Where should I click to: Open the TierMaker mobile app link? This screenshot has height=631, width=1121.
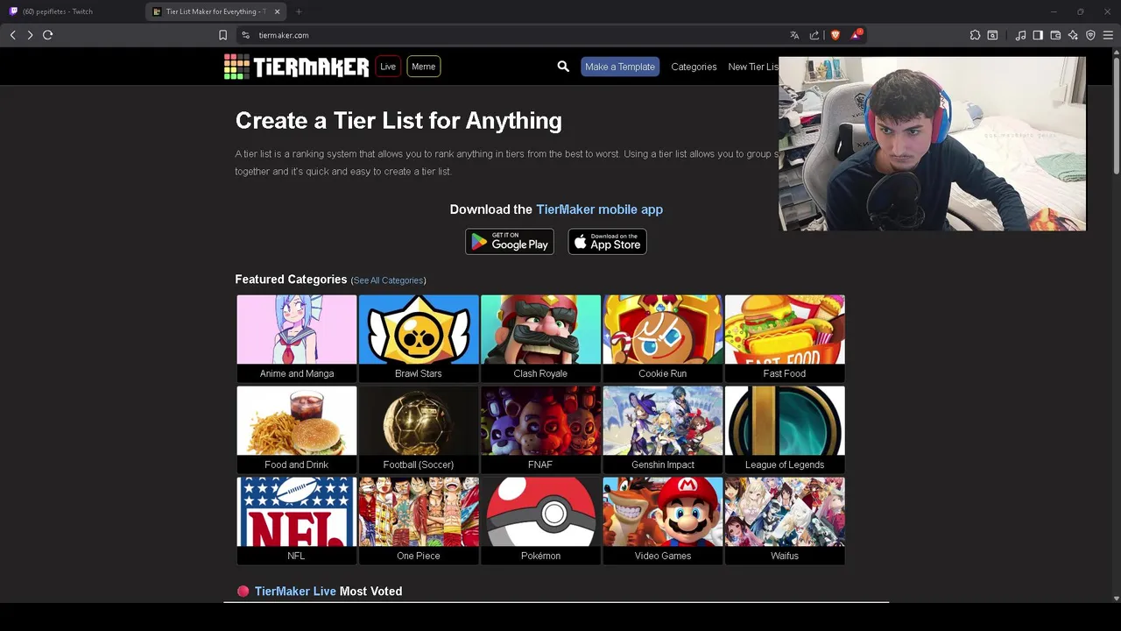599,209
